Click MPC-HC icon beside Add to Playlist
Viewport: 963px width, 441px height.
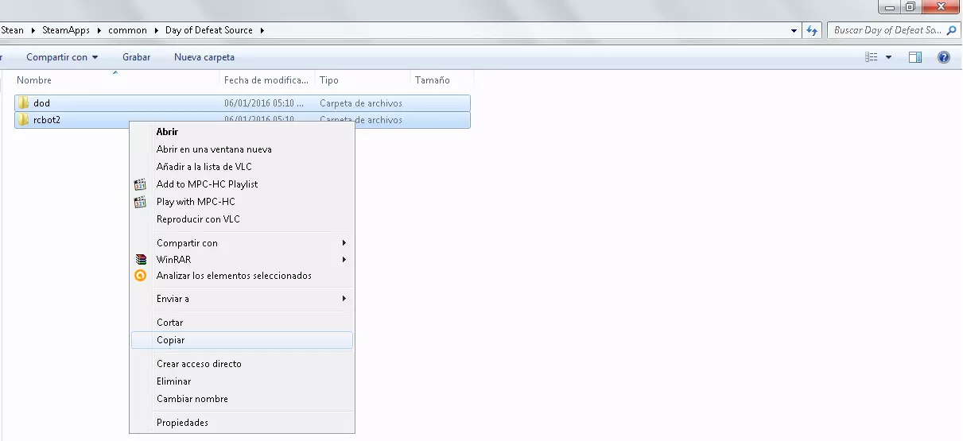coord(141,184)
